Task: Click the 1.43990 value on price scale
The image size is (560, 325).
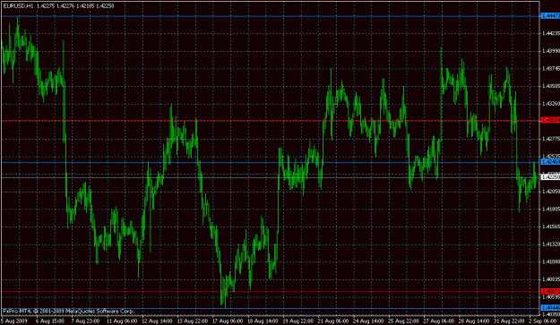Action: (x=551, y=51)
